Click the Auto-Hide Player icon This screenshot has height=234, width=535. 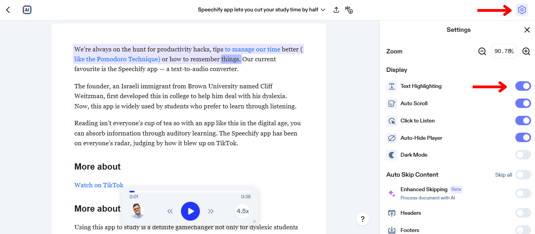click(x=391, y=137)
